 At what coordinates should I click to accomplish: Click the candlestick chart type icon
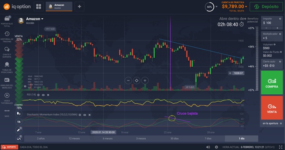pyautogui.click(x=19, y=113)
